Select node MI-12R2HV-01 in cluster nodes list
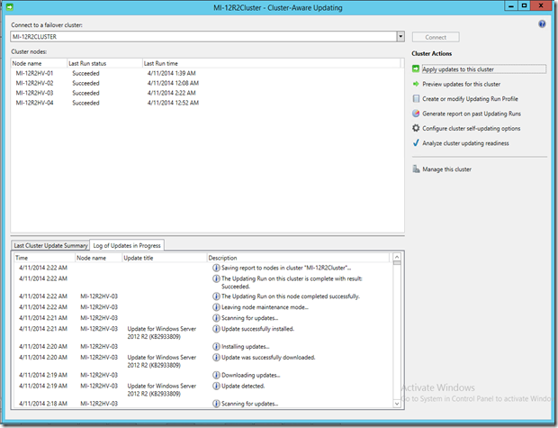The image size is (558, 428). (x=34, y=73)
